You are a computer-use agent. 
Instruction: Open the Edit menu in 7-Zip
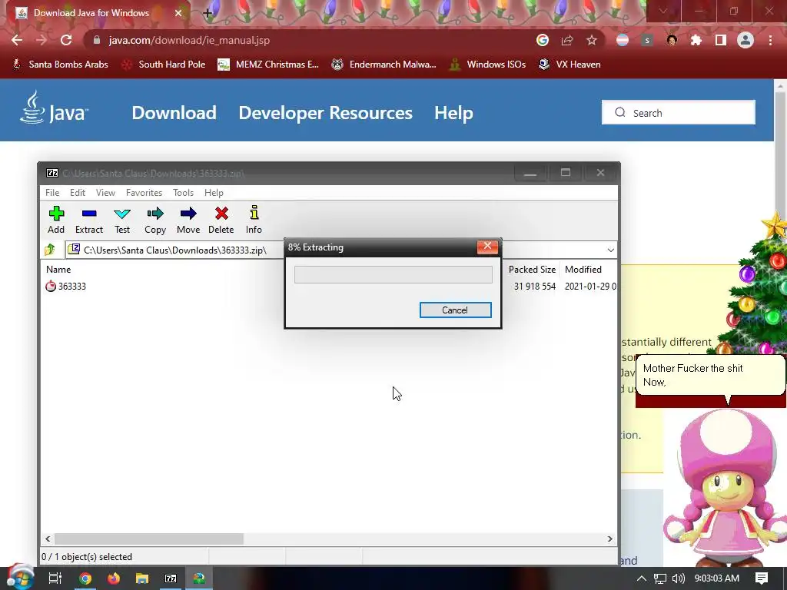(78, 193)
